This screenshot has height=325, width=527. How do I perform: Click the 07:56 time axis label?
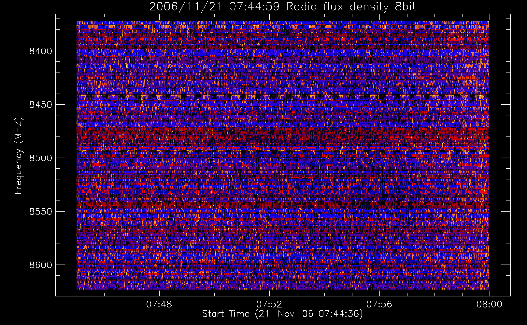pos(379,305)
